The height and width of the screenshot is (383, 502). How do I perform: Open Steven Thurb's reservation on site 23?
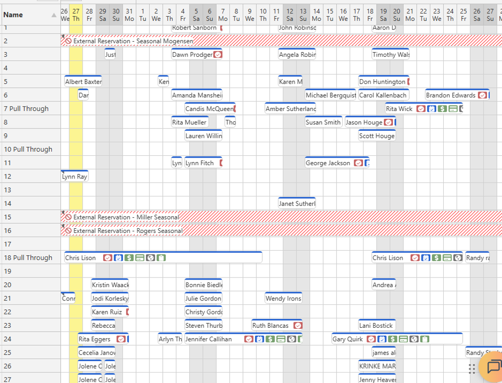pyautogui.click(x=204, y=325)
